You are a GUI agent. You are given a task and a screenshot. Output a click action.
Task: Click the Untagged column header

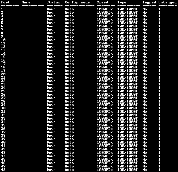tap(167, 2)
